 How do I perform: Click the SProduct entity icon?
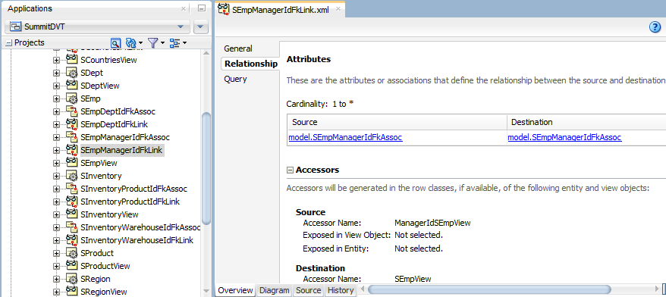pyautogui.click(x=71, y=253)
